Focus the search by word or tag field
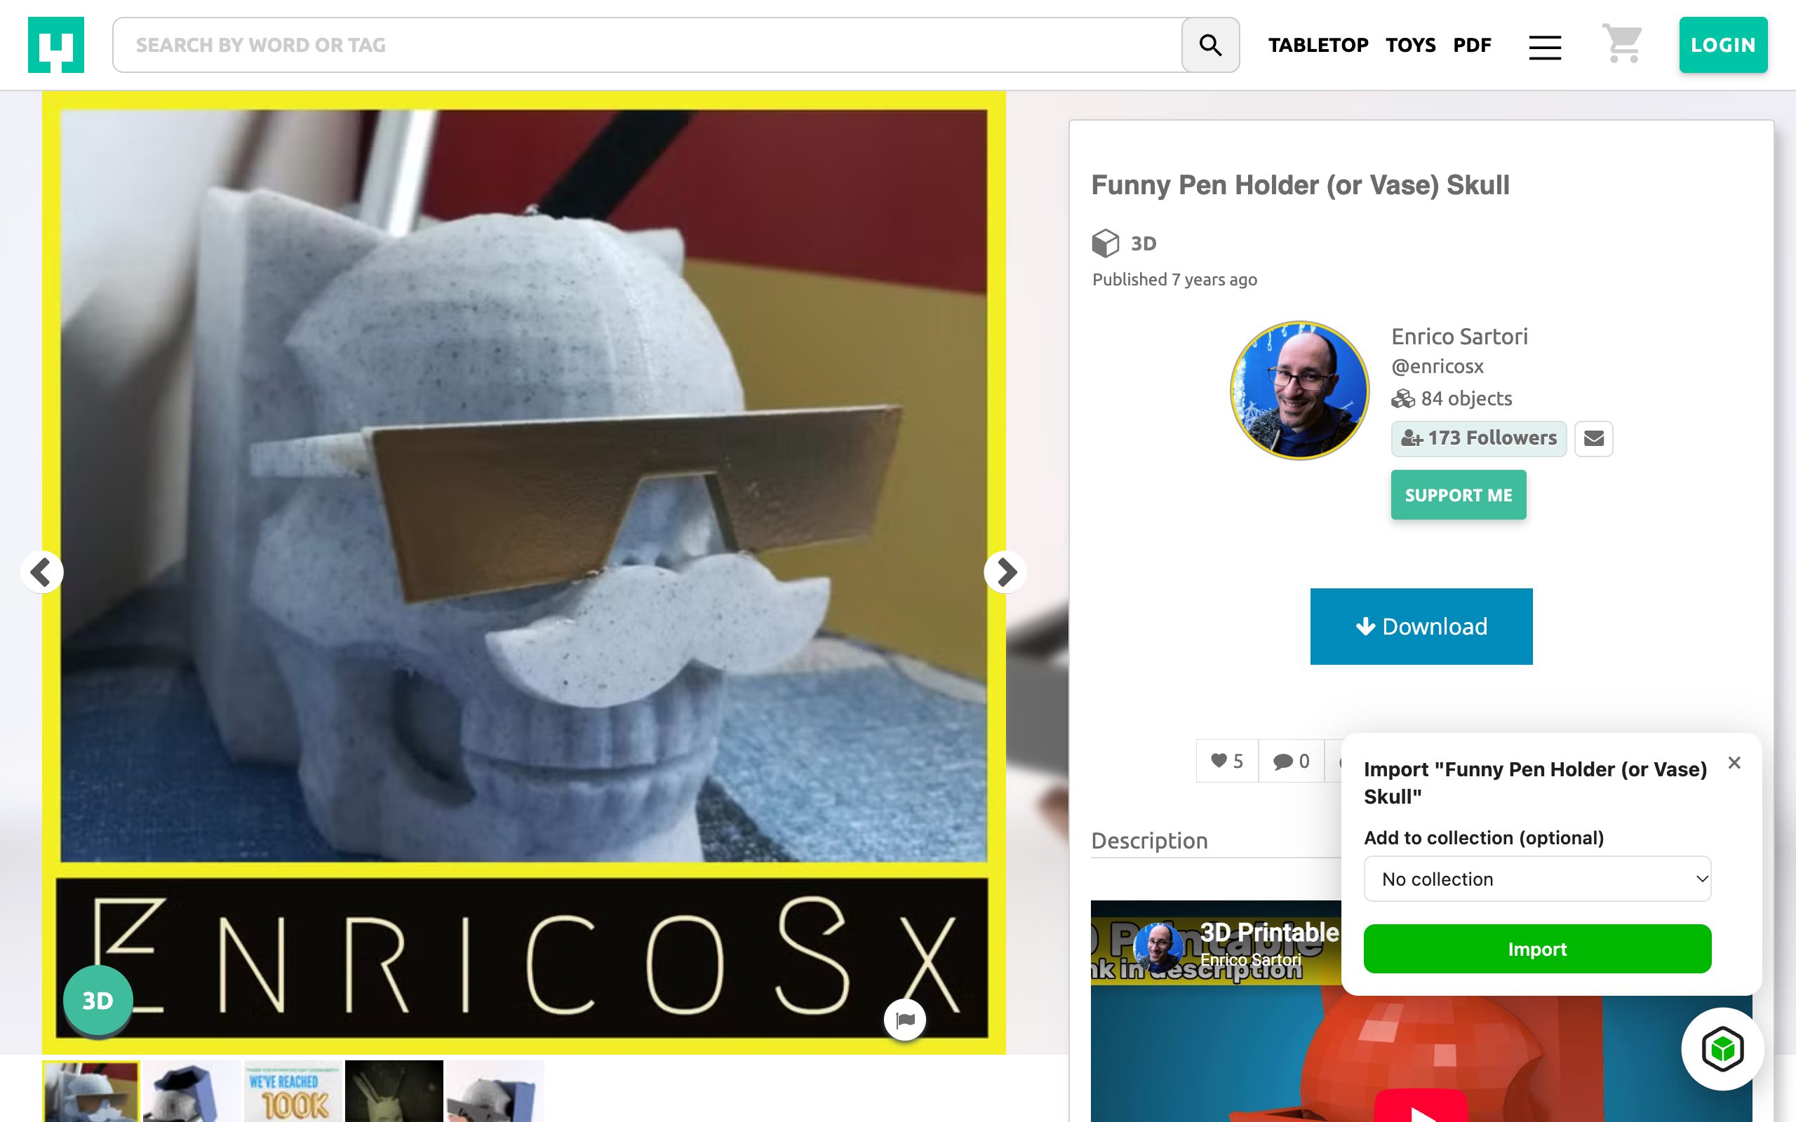 [647, 44]
